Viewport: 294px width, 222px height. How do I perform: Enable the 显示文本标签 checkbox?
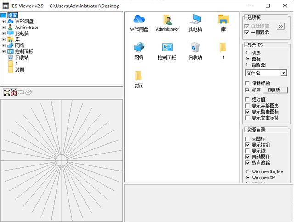point(248,118)
